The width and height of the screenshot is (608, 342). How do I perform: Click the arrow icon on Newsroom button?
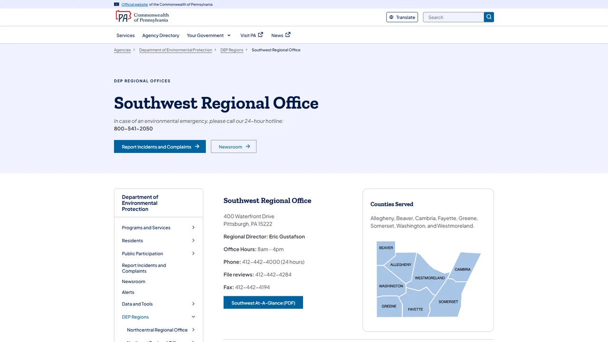click(x=247, y=146)
